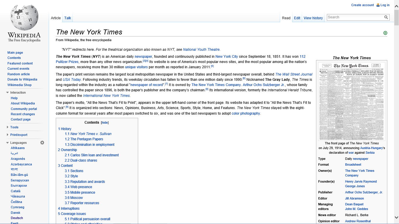This screenshot has width=399, height=224.
Task: Go to Main page in sidebar
Action: coord(15,52)
